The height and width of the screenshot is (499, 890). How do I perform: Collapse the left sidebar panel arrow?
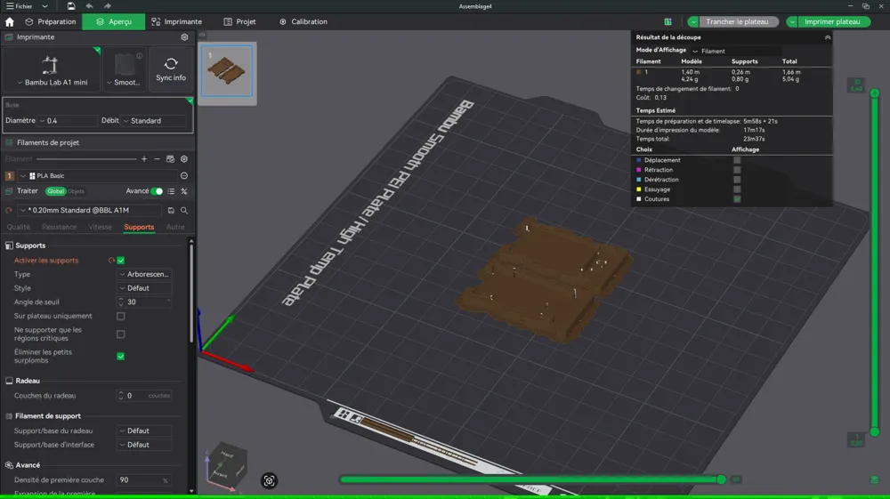click(202, 36)
